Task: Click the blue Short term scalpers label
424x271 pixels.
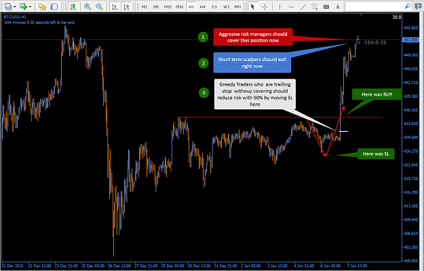Action: click(x=252, y=62)
